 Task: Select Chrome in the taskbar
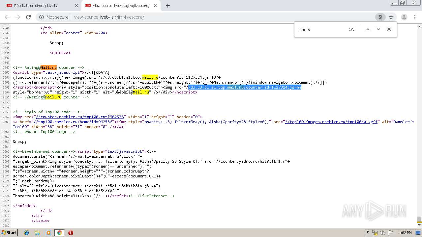click(59, 233)
